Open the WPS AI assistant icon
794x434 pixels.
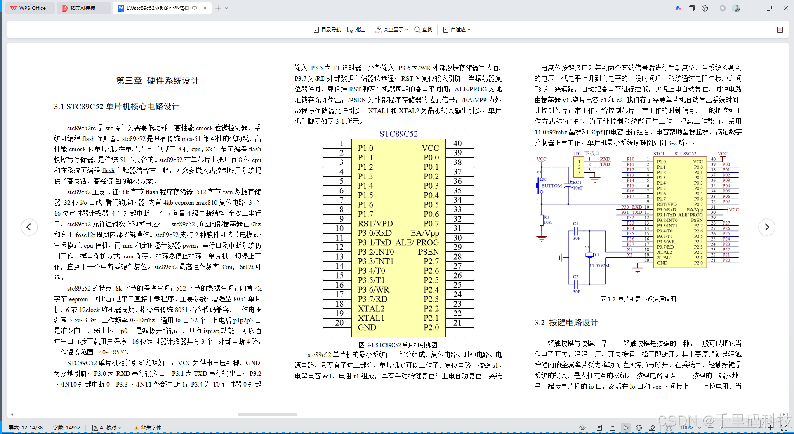point(678,8)
